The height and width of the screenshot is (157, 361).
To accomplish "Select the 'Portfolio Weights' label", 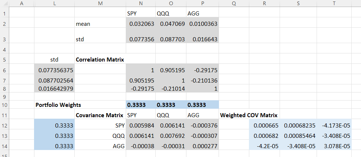I will coord(58,105).
